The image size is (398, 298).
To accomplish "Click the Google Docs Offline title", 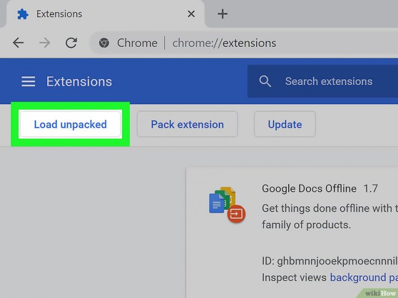I will click(309, 188).
